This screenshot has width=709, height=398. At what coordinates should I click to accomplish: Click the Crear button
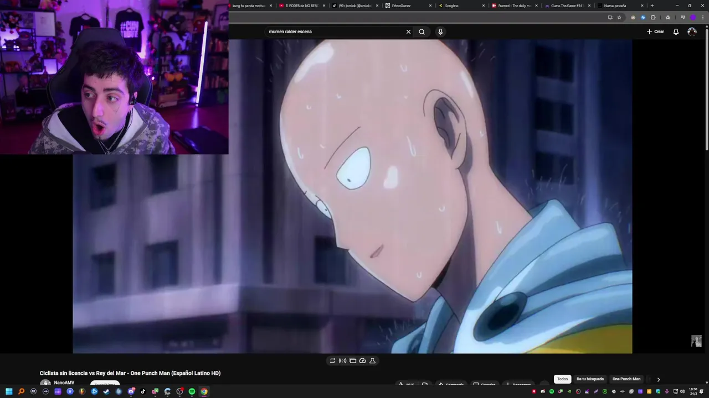point(655,32)
